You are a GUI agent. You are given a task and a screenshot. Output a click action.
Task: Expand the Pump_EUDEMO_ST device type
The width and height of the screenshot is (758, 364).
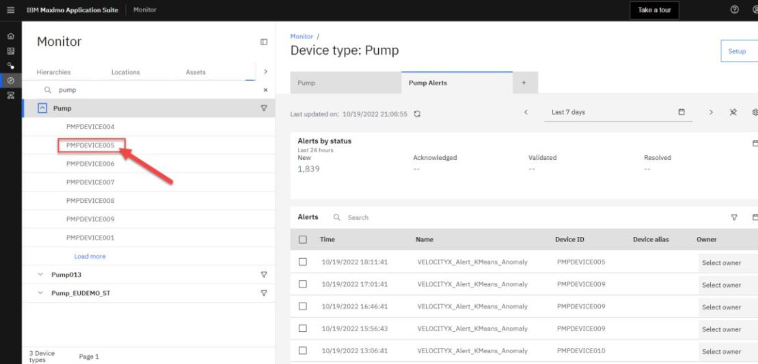(41, 293)
